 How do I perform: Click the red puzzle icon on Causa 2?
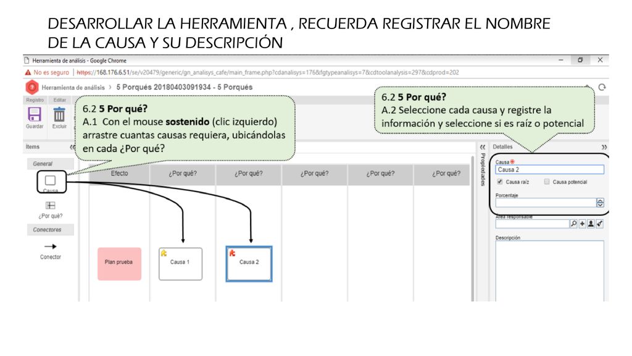232,253
